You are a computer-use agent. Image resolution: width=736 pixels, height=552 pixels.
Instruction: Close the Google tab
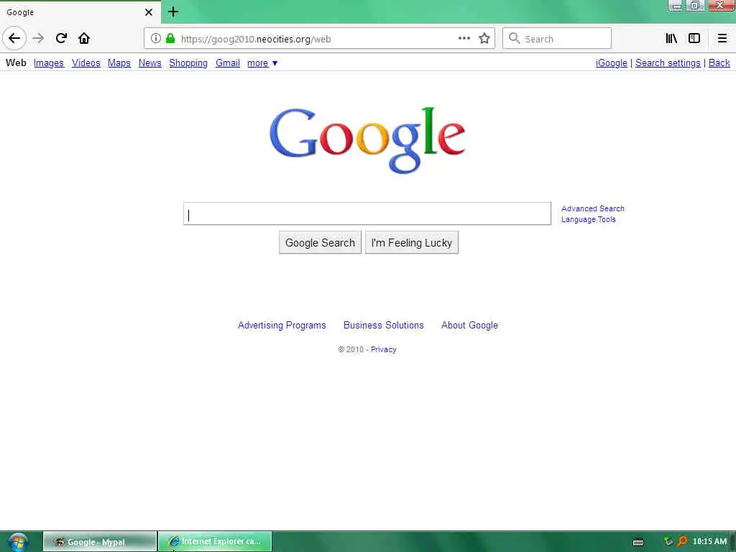tap(149, 12)
